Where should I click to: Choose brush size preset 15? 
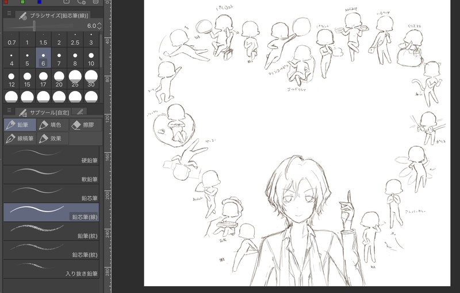point(27,79)
